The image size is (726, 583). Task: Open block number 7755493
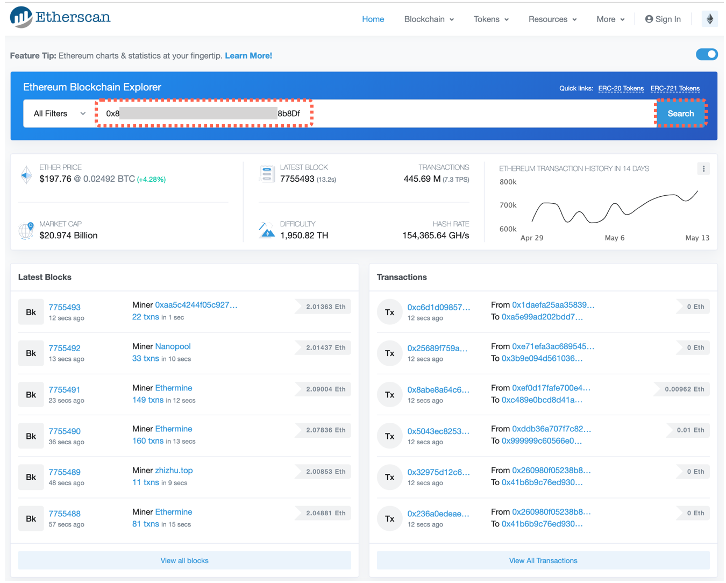(x=65, y=307)
